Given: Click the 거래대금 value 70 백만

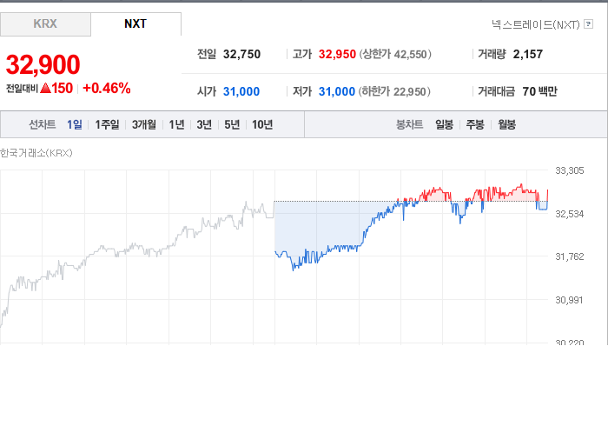Looking at the screenshot, I should 539,91.
